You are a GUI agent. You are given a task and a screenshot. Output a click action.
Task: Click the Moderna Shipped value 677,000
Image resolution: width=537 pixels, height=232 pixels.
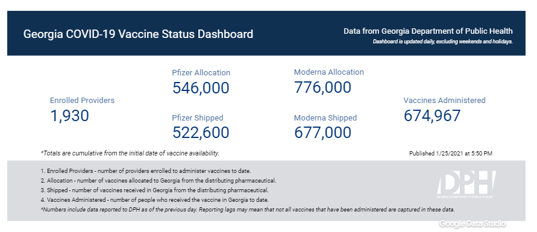322,133
